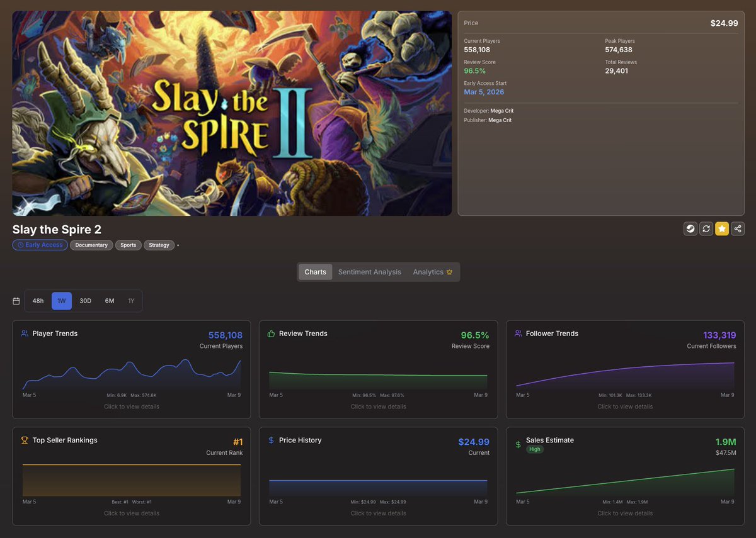Click the Slay the Spire 2 title heading
This screenshot has height=538, width=756.
coord(57,229)
